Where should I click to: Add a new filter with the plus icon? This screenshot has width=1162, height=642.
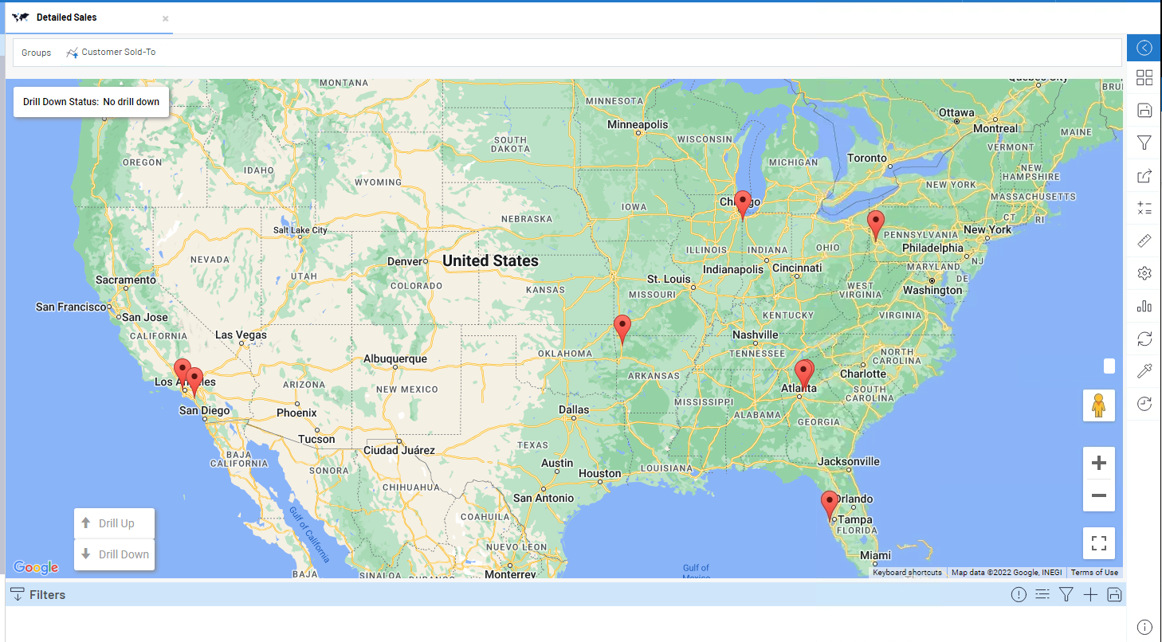pos(1090,594)
